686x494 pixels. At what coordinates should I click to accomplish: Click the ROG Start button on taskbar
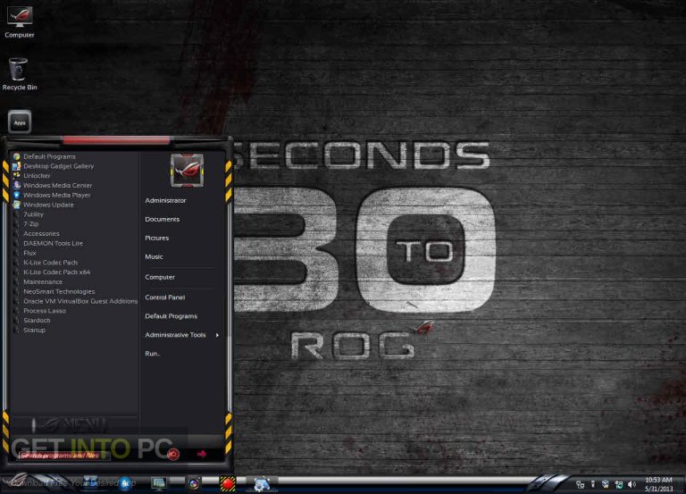coord(17,482)
